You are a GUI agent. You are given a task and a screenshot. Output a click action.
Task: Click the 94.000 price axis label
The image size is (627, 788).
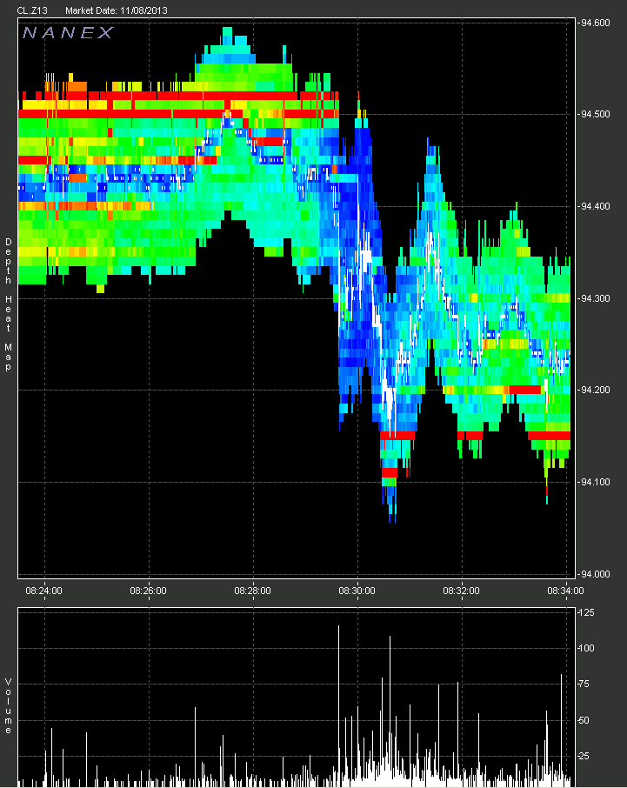coord(595,574)
